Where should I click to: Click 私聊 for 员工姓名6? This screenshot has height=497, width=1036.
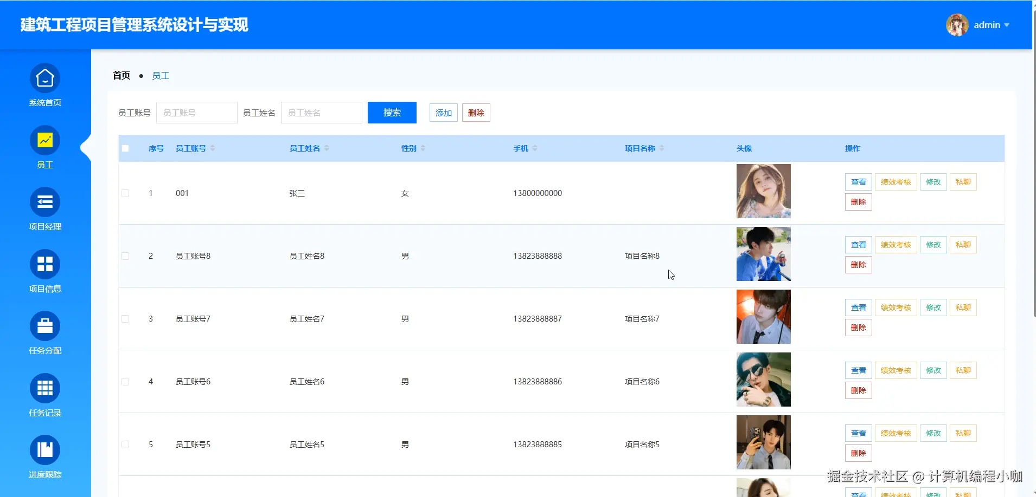point(963,370)
